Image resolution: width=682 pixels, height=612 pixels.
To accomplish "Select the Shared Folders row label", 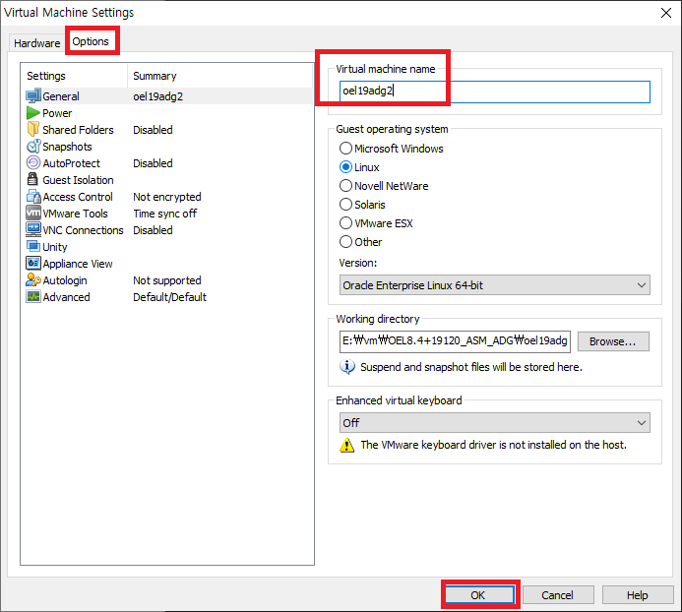I will (78, 130).
